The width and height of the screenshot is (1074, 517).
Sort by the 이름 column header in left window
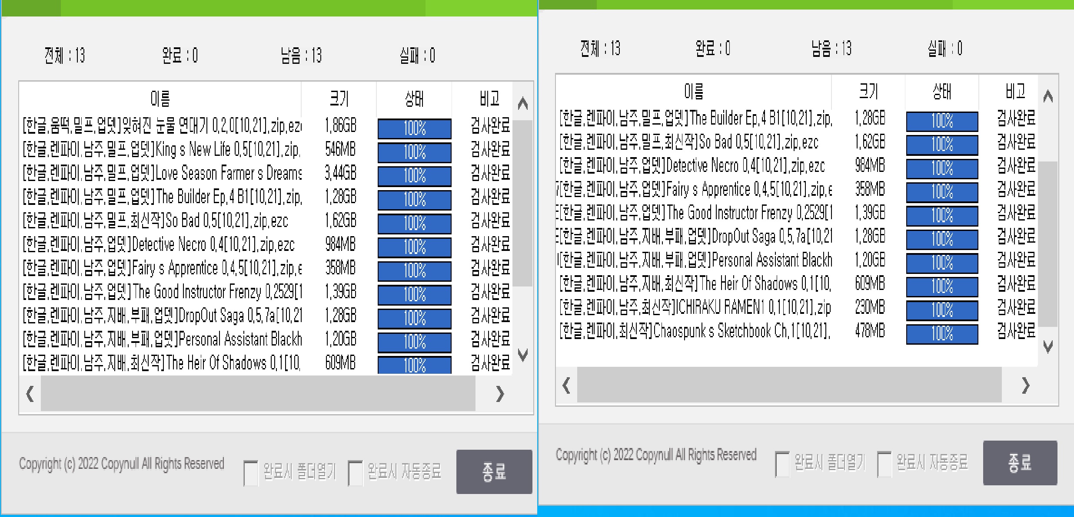click(161, 99)
